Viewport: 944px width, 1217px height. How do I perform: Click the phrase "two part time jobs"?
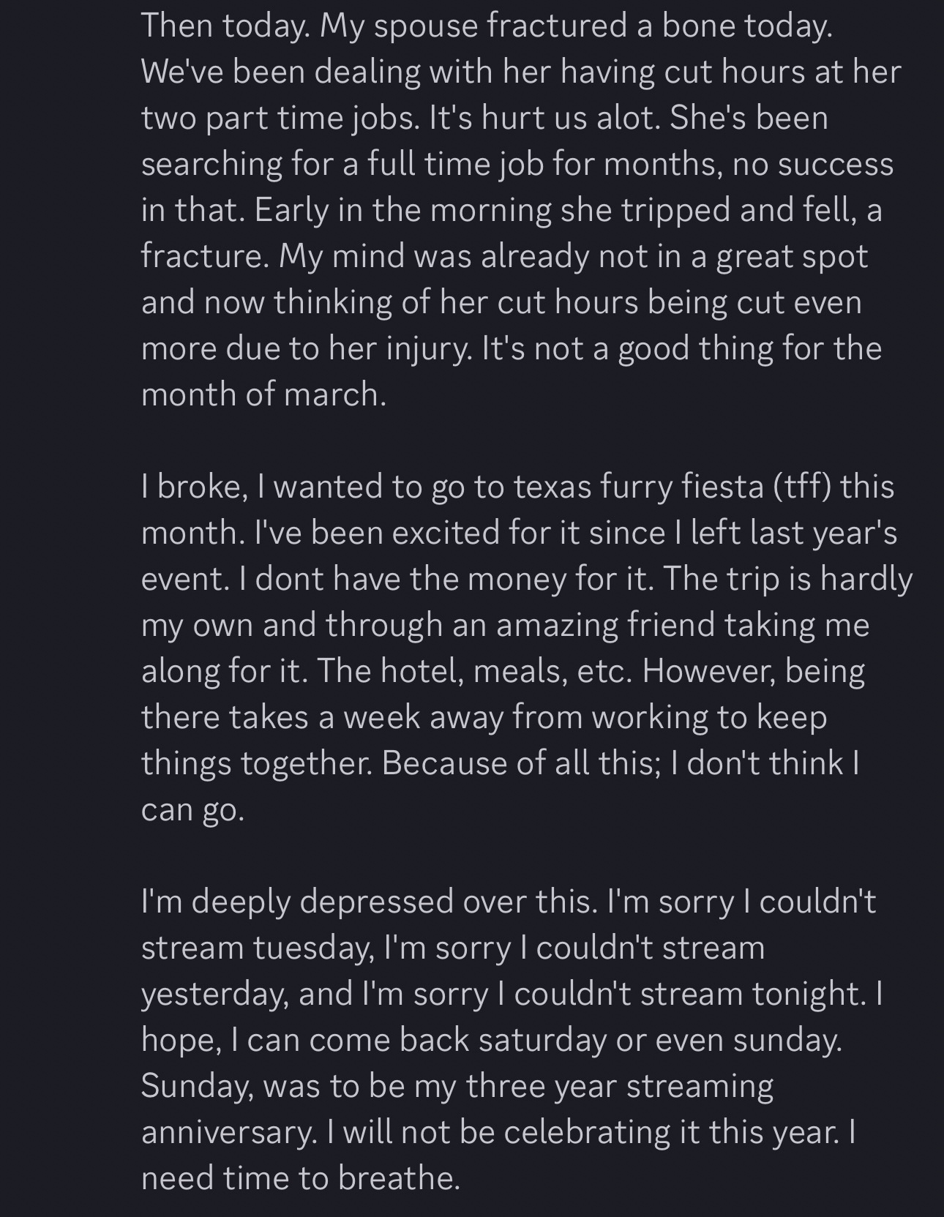278,118
